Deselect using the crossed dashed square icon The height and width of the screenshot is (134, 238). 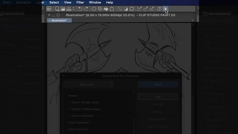[x=120, y=9]
